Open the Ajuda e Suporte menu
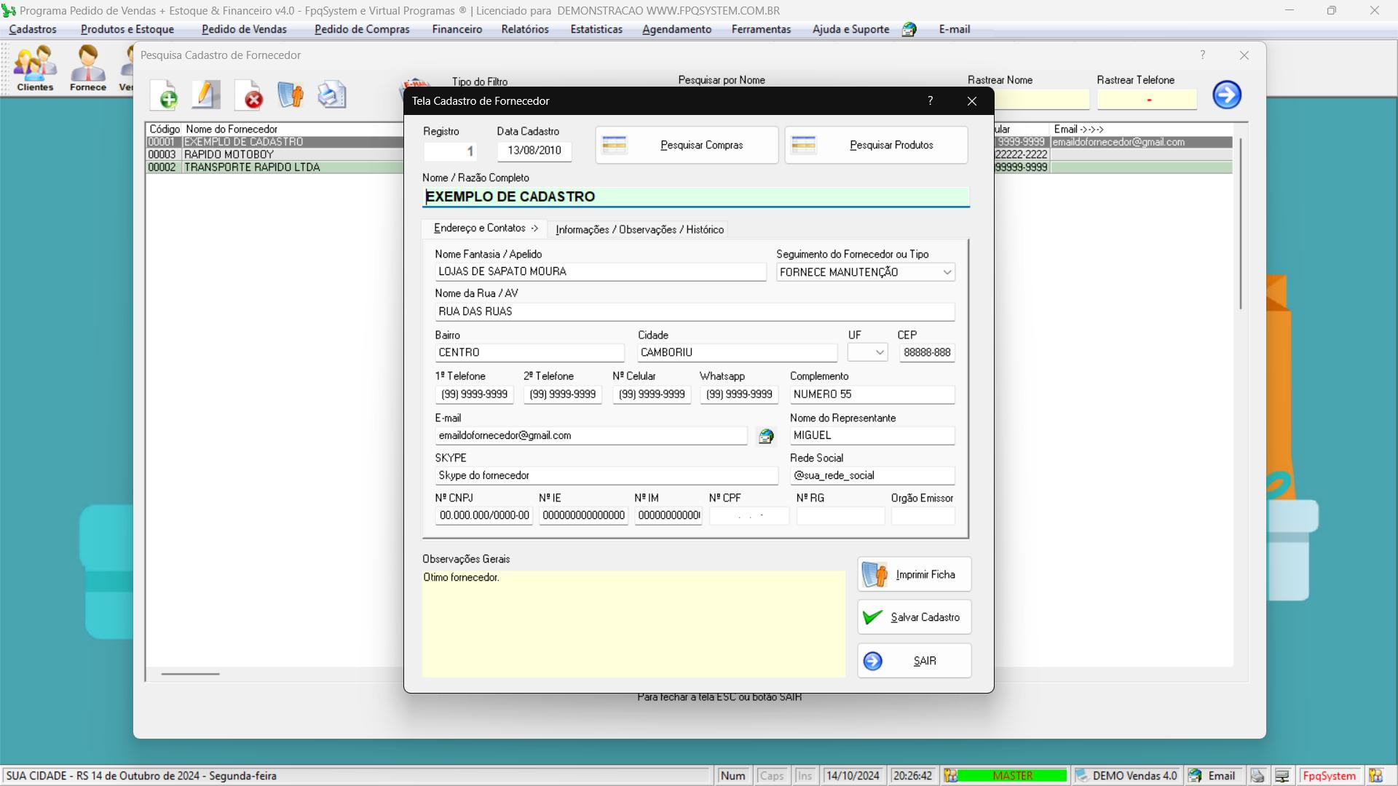1398x786 pixels. pyautogui.click(x=850, y=30)
